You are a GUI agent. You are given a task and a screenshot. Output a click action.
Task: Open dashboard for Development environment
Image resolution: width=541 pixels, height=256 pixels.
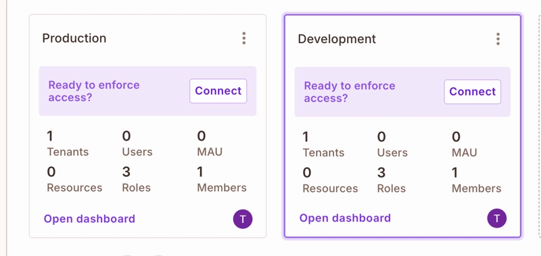pyautogui.click(x=345, y=218)
